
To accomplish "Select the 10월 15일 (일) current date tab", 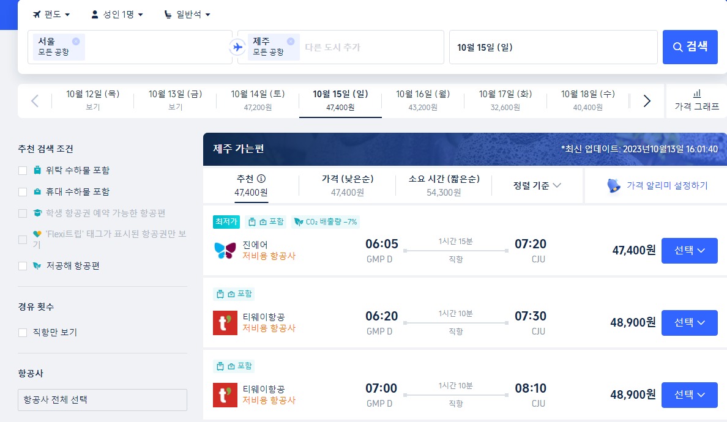I will pos(340,100).
